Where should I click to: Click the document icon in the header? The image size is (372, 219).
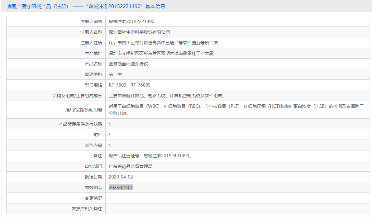[8, 7]
